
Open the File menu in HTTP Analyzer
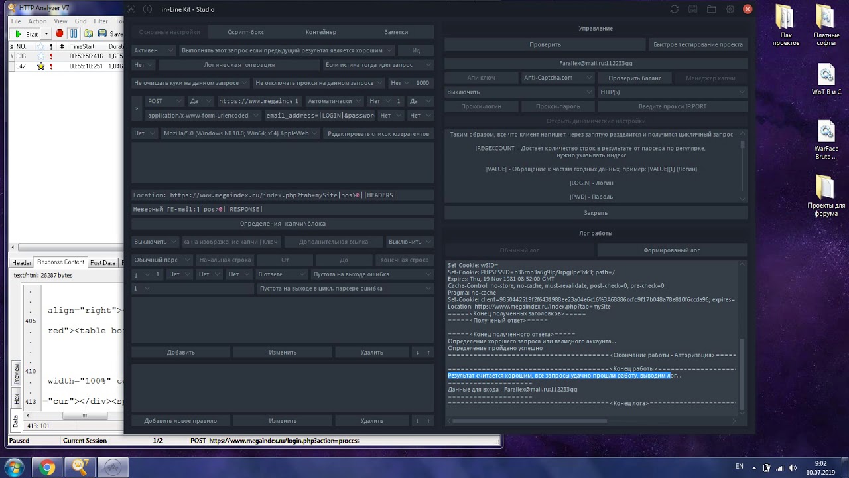coord(16,21)
